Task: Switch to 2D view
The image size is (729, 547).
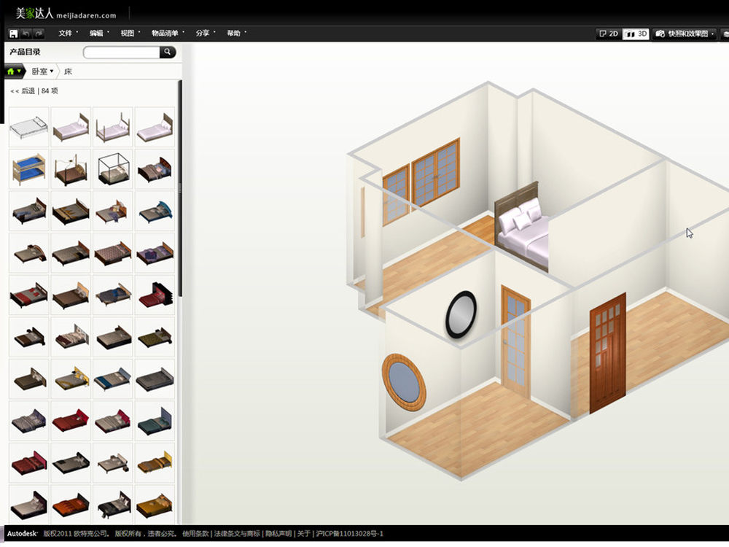Action: pyautogui.click(x=609, y=34)
